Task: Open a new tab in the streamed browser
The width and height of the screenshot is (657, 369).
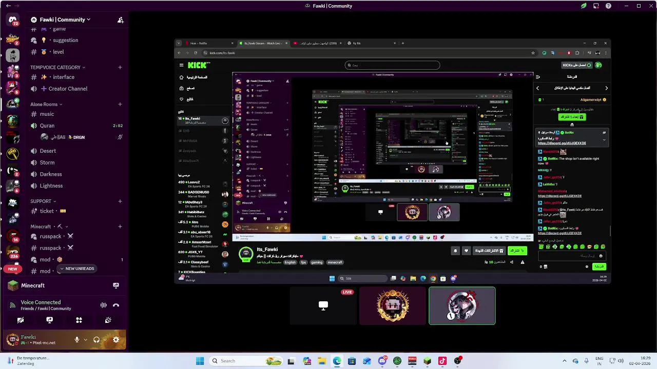Action: pyautogui.click(x=402, y=43)
